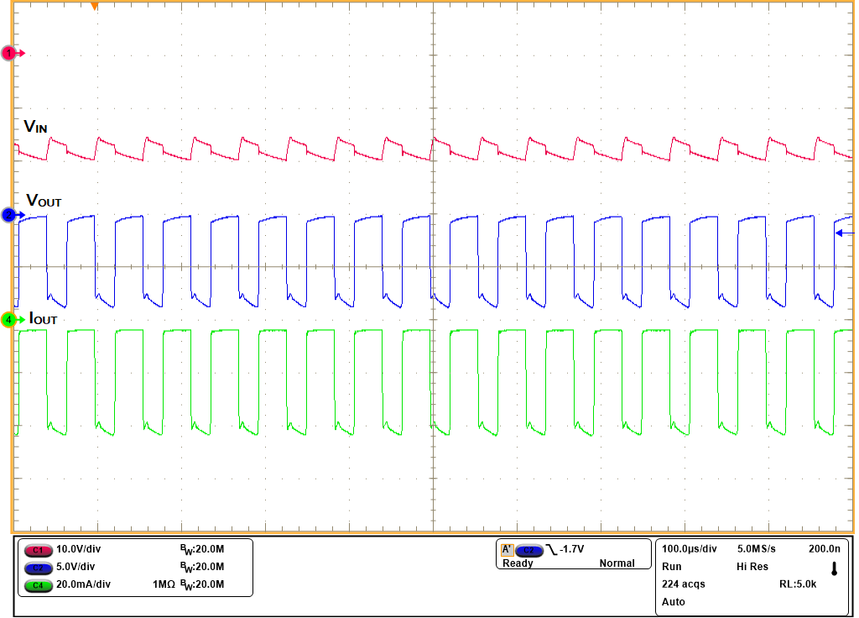
Task: Click the channel 4 ground reference marker
Action: [x=7, y=320]
